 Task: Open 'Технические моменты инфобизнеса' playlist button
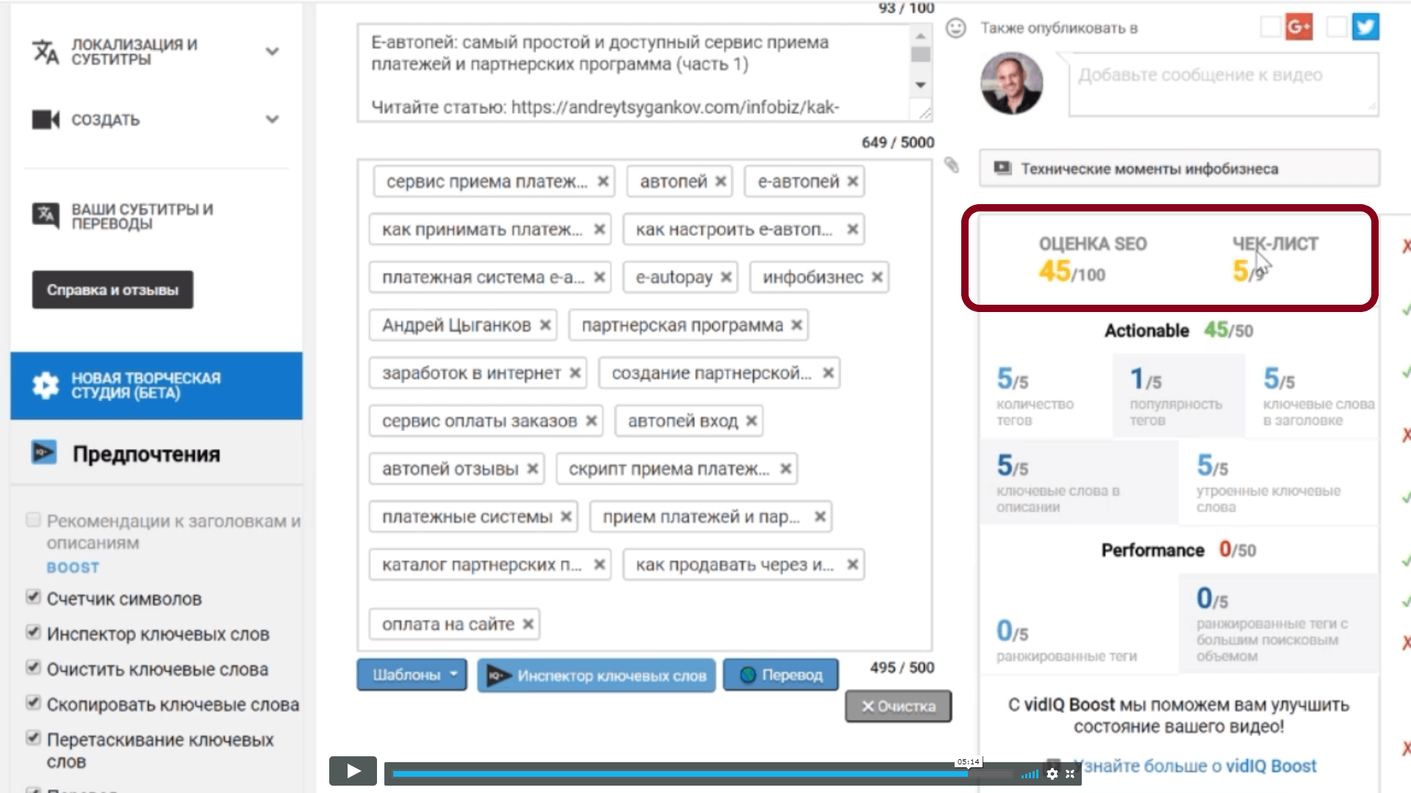pos(1179,169)
